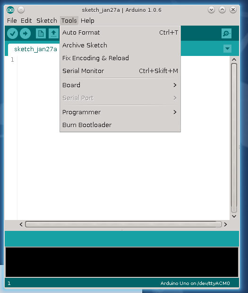Viewport: 248px width, 293px height.
Task: Click the vertical scrollbar down arrow
Action: tap(234, 216)
